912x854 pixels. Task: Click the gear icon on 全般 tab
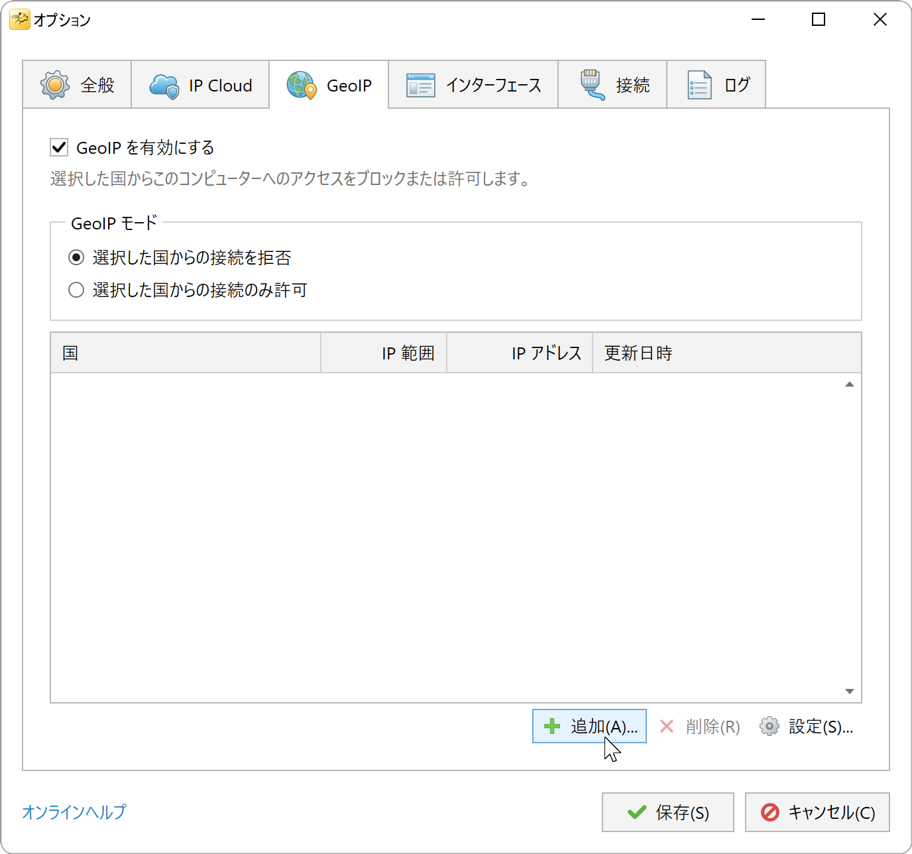click(x=55, y=85)
